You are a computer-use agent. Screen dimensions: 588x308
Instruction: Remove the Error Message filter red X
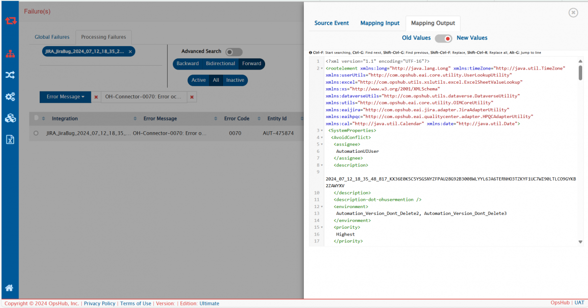click(x=96, y=97)
